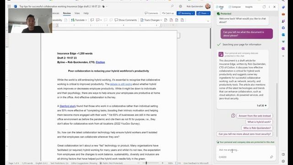Select 'Who is Rob Quickenden?' suggestion
Image resolution: width=293 pixels, height=165 pixels.
tap(257, 128)
